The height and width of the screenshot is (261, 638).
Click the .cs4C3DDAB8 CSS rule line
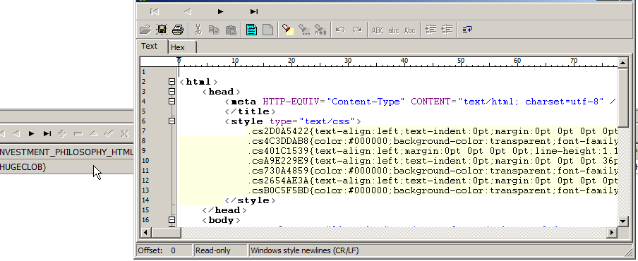(433, 141)
